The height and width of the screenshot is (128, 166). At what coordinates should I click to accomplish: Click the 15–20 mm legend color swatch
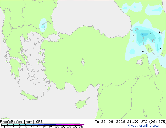pos(41,125)
